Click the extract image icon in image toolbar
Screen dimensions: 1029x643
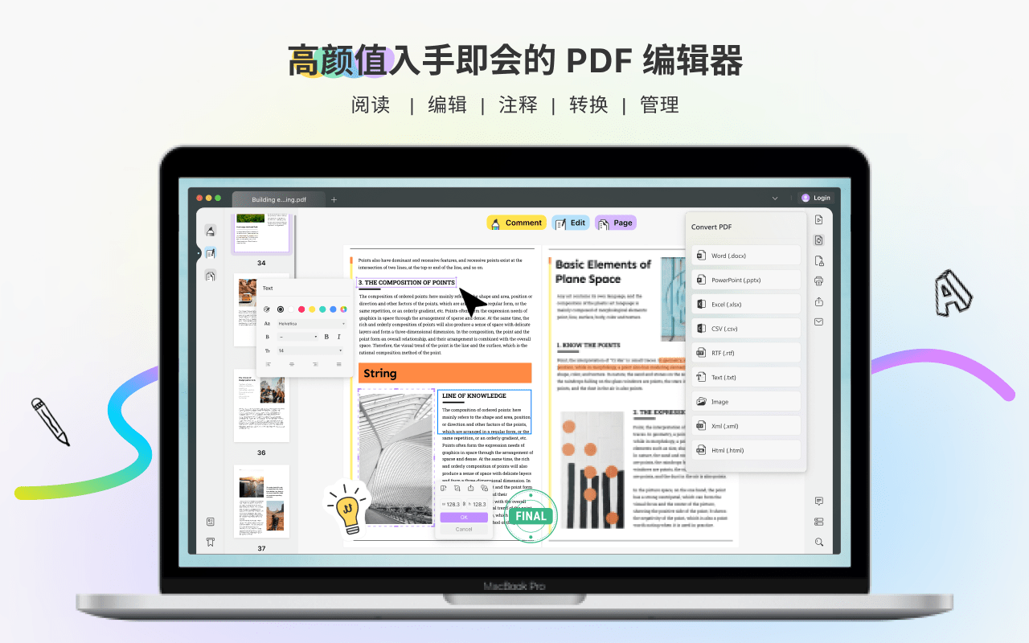coord(470,488)
